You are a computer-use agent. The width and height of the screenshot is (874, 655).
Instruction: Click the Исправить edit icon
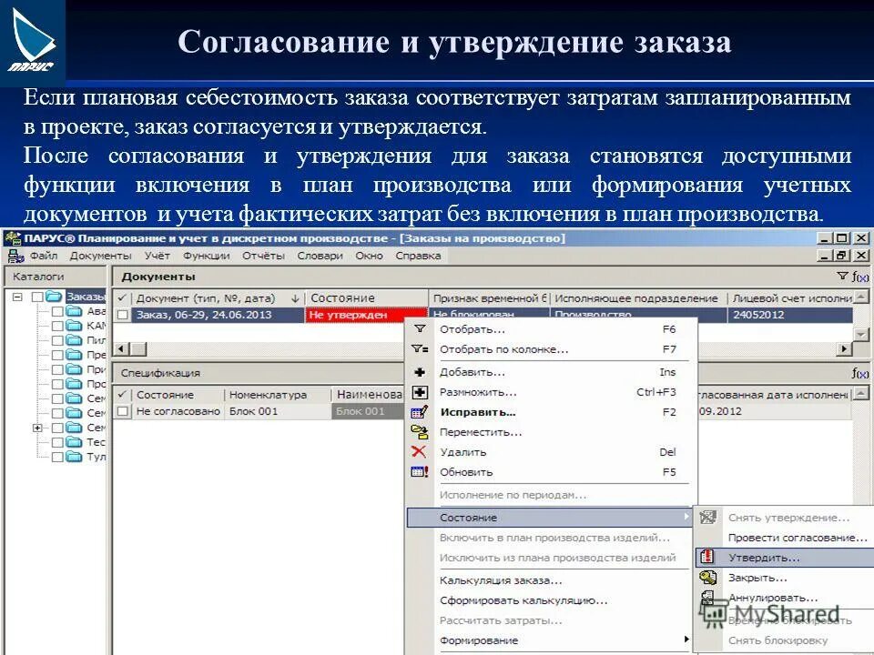420,411
